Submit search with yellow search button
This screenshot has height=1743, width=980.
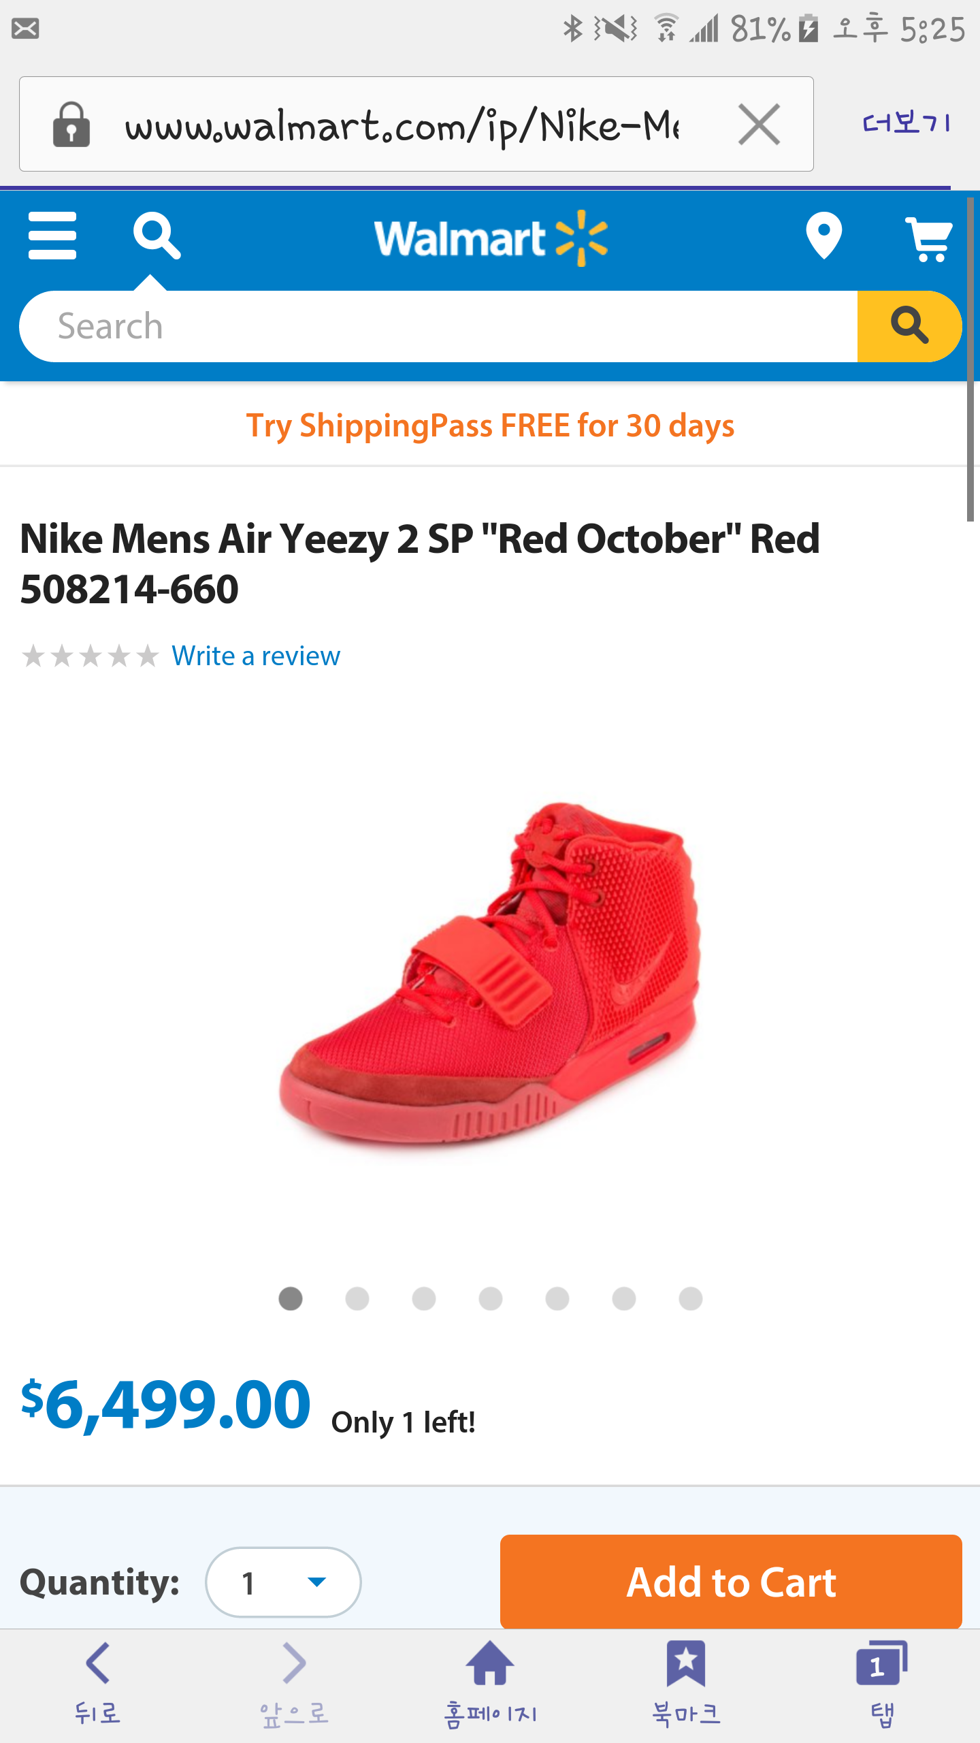909,326
